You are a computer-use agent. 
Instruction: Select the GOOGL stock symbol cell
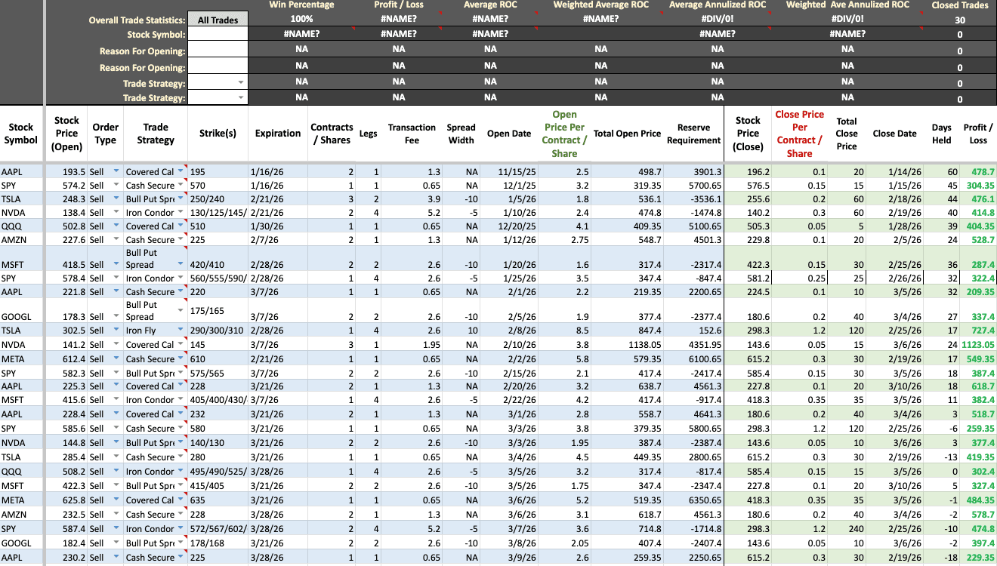(17, 316)
